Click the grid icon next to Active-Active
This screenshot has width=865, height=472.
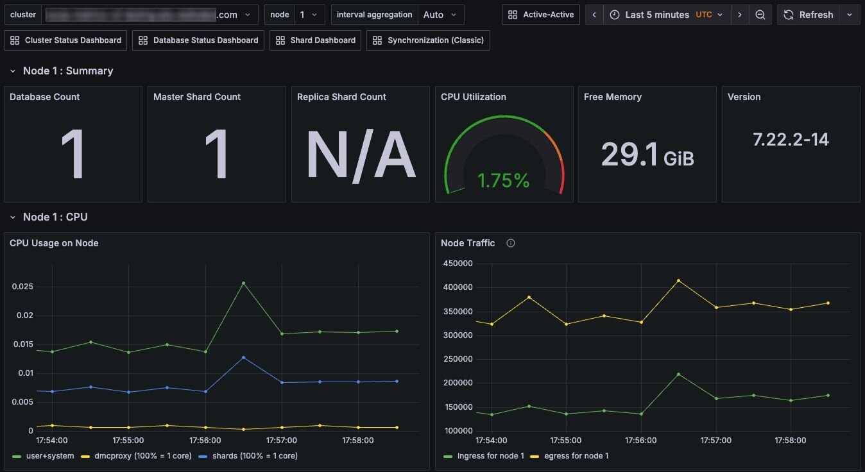(511, 14)
